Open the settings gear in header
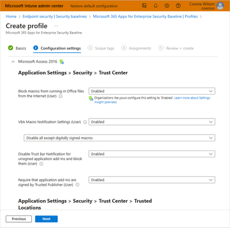The image size is (230, 228). (167, 6)
